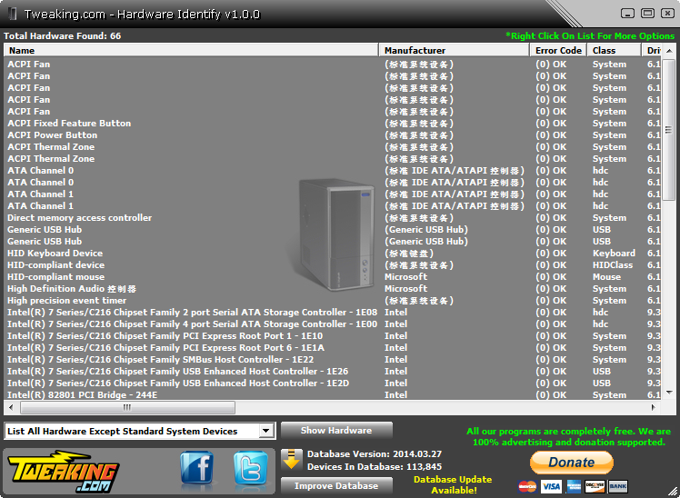
Task: Click the Database Update Available link
Action: tap(453, 484)
